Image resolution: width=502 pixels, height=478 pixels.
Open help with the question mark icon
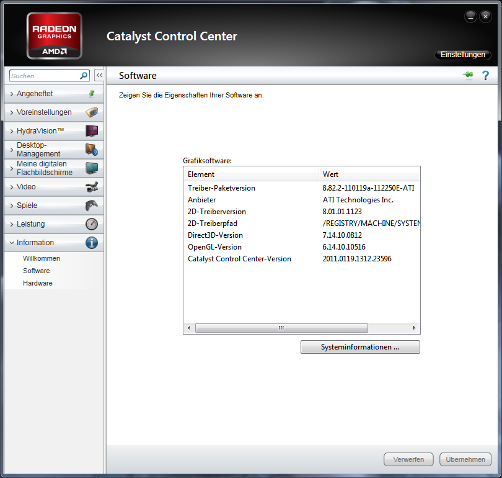point(485,75)
